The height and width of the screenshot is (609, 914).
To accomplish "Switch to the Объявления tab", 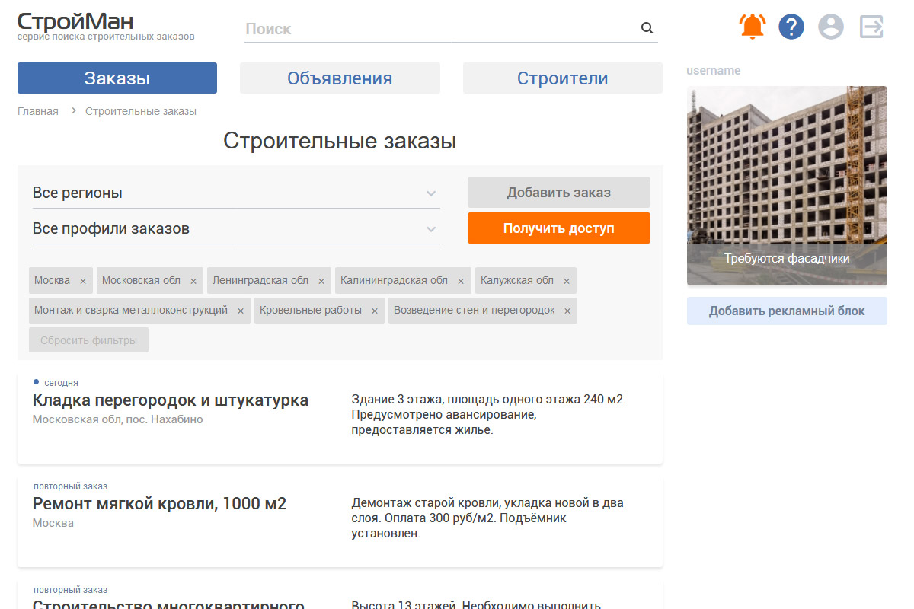I will pos(340,78).
